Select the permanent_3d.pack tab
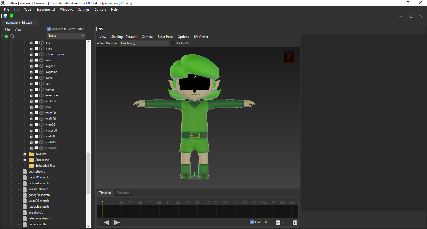The image size is (427, 229). (x=19, y=23)
